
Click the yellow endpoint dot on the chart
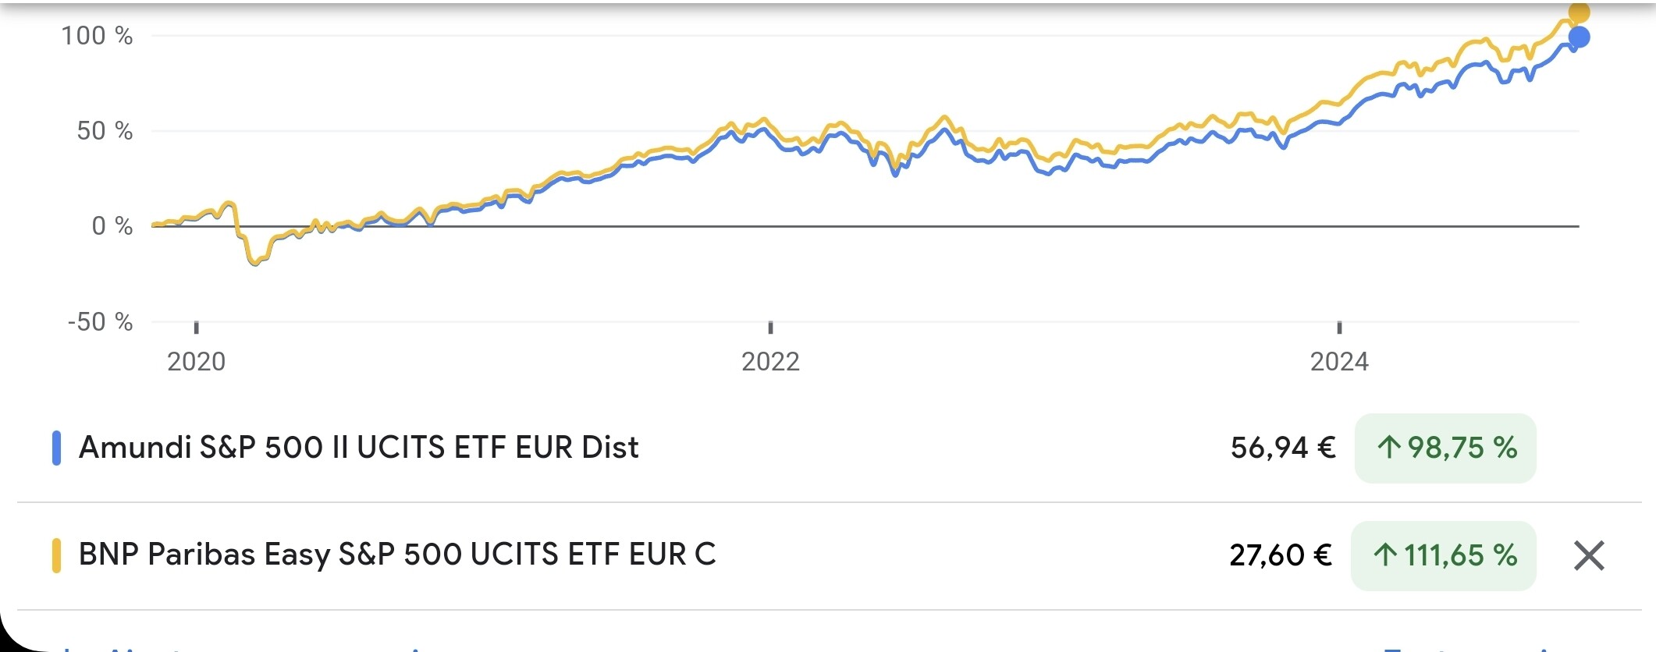pyautogui.click(x=1579, y=12)
